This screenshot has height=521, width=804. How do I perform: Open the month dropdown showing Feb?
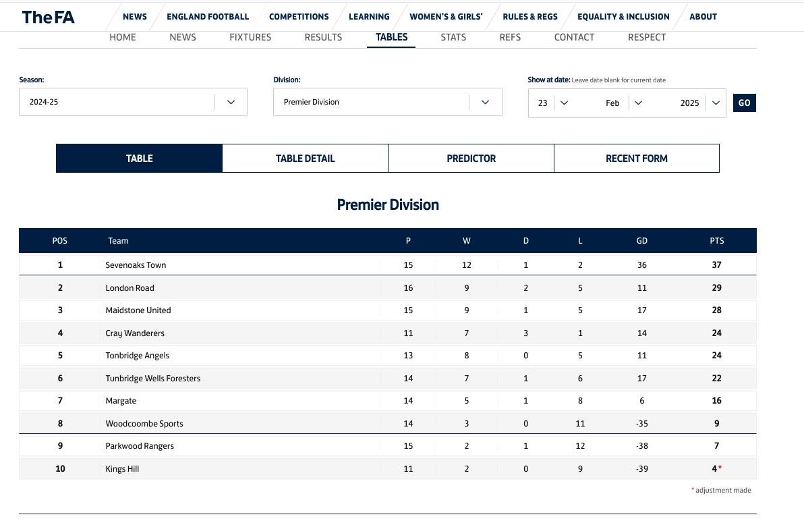pos(623,103)
